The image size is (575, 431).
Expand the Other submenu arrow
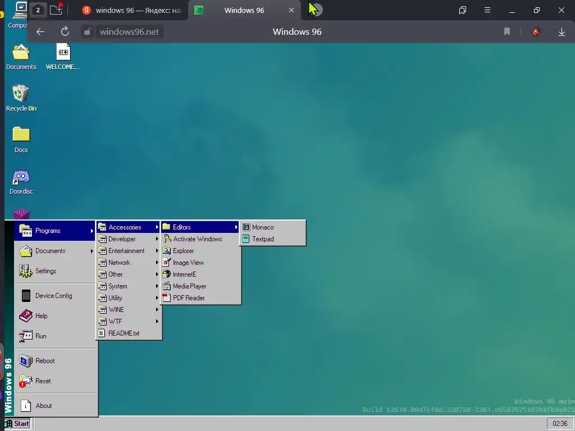157,274
